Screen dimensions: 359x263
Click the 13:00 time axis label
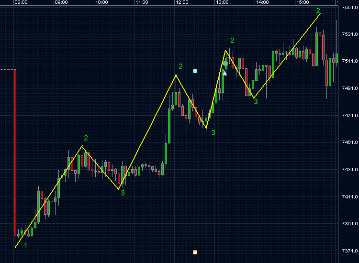coord(222,2)
